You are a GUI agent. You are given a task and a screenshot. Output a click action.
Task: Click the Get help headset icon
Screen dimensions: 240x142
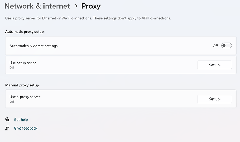point(7,119)
